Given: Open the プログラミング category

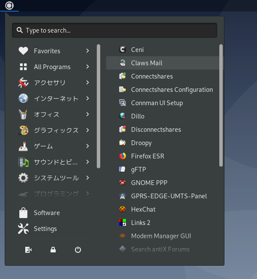Looking at the screenshot, I should (x=54, y=194).
